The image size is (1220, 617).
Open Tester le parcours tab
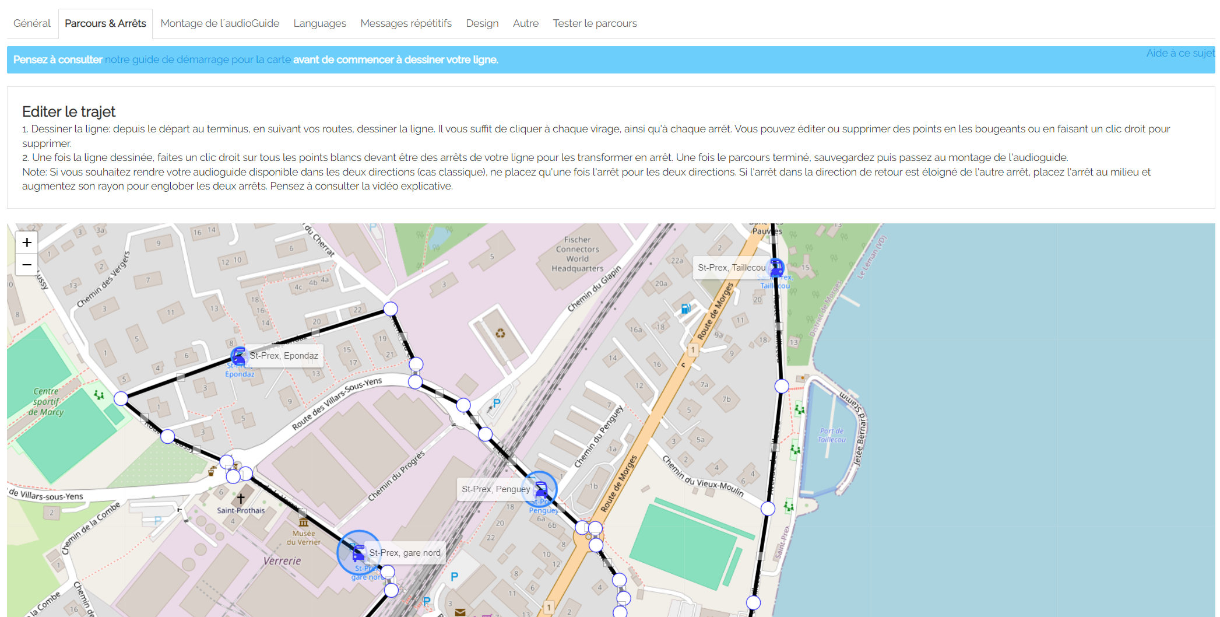(x=595, y=23)
